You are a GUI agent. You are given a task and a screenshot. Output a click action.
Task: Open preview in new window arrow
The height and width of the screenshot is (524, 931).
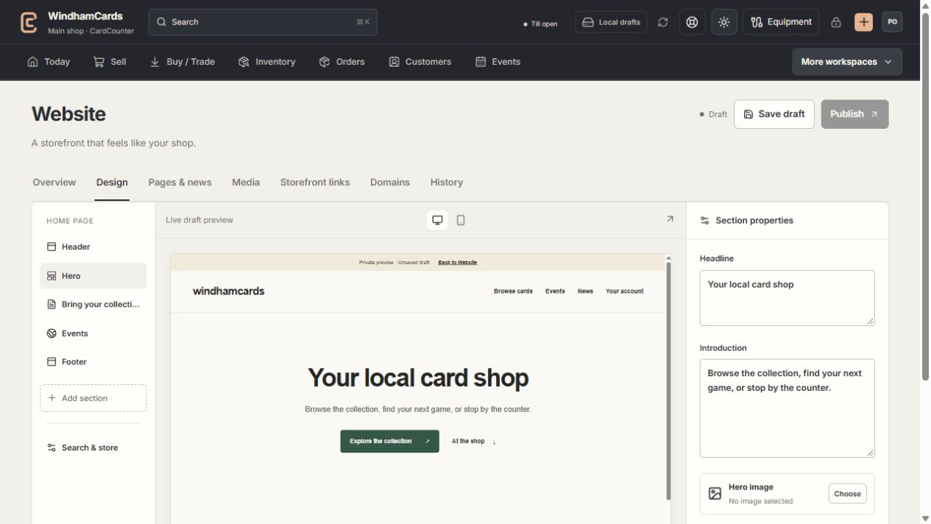pos(670,219)
